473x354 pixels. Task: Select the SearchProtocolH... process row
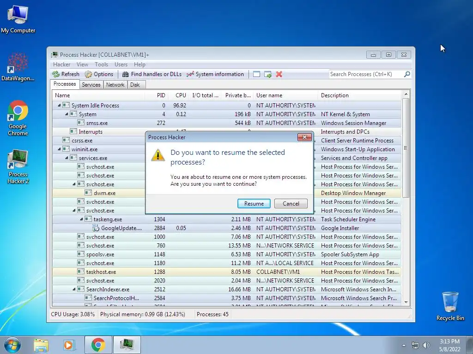pos(227,298)
